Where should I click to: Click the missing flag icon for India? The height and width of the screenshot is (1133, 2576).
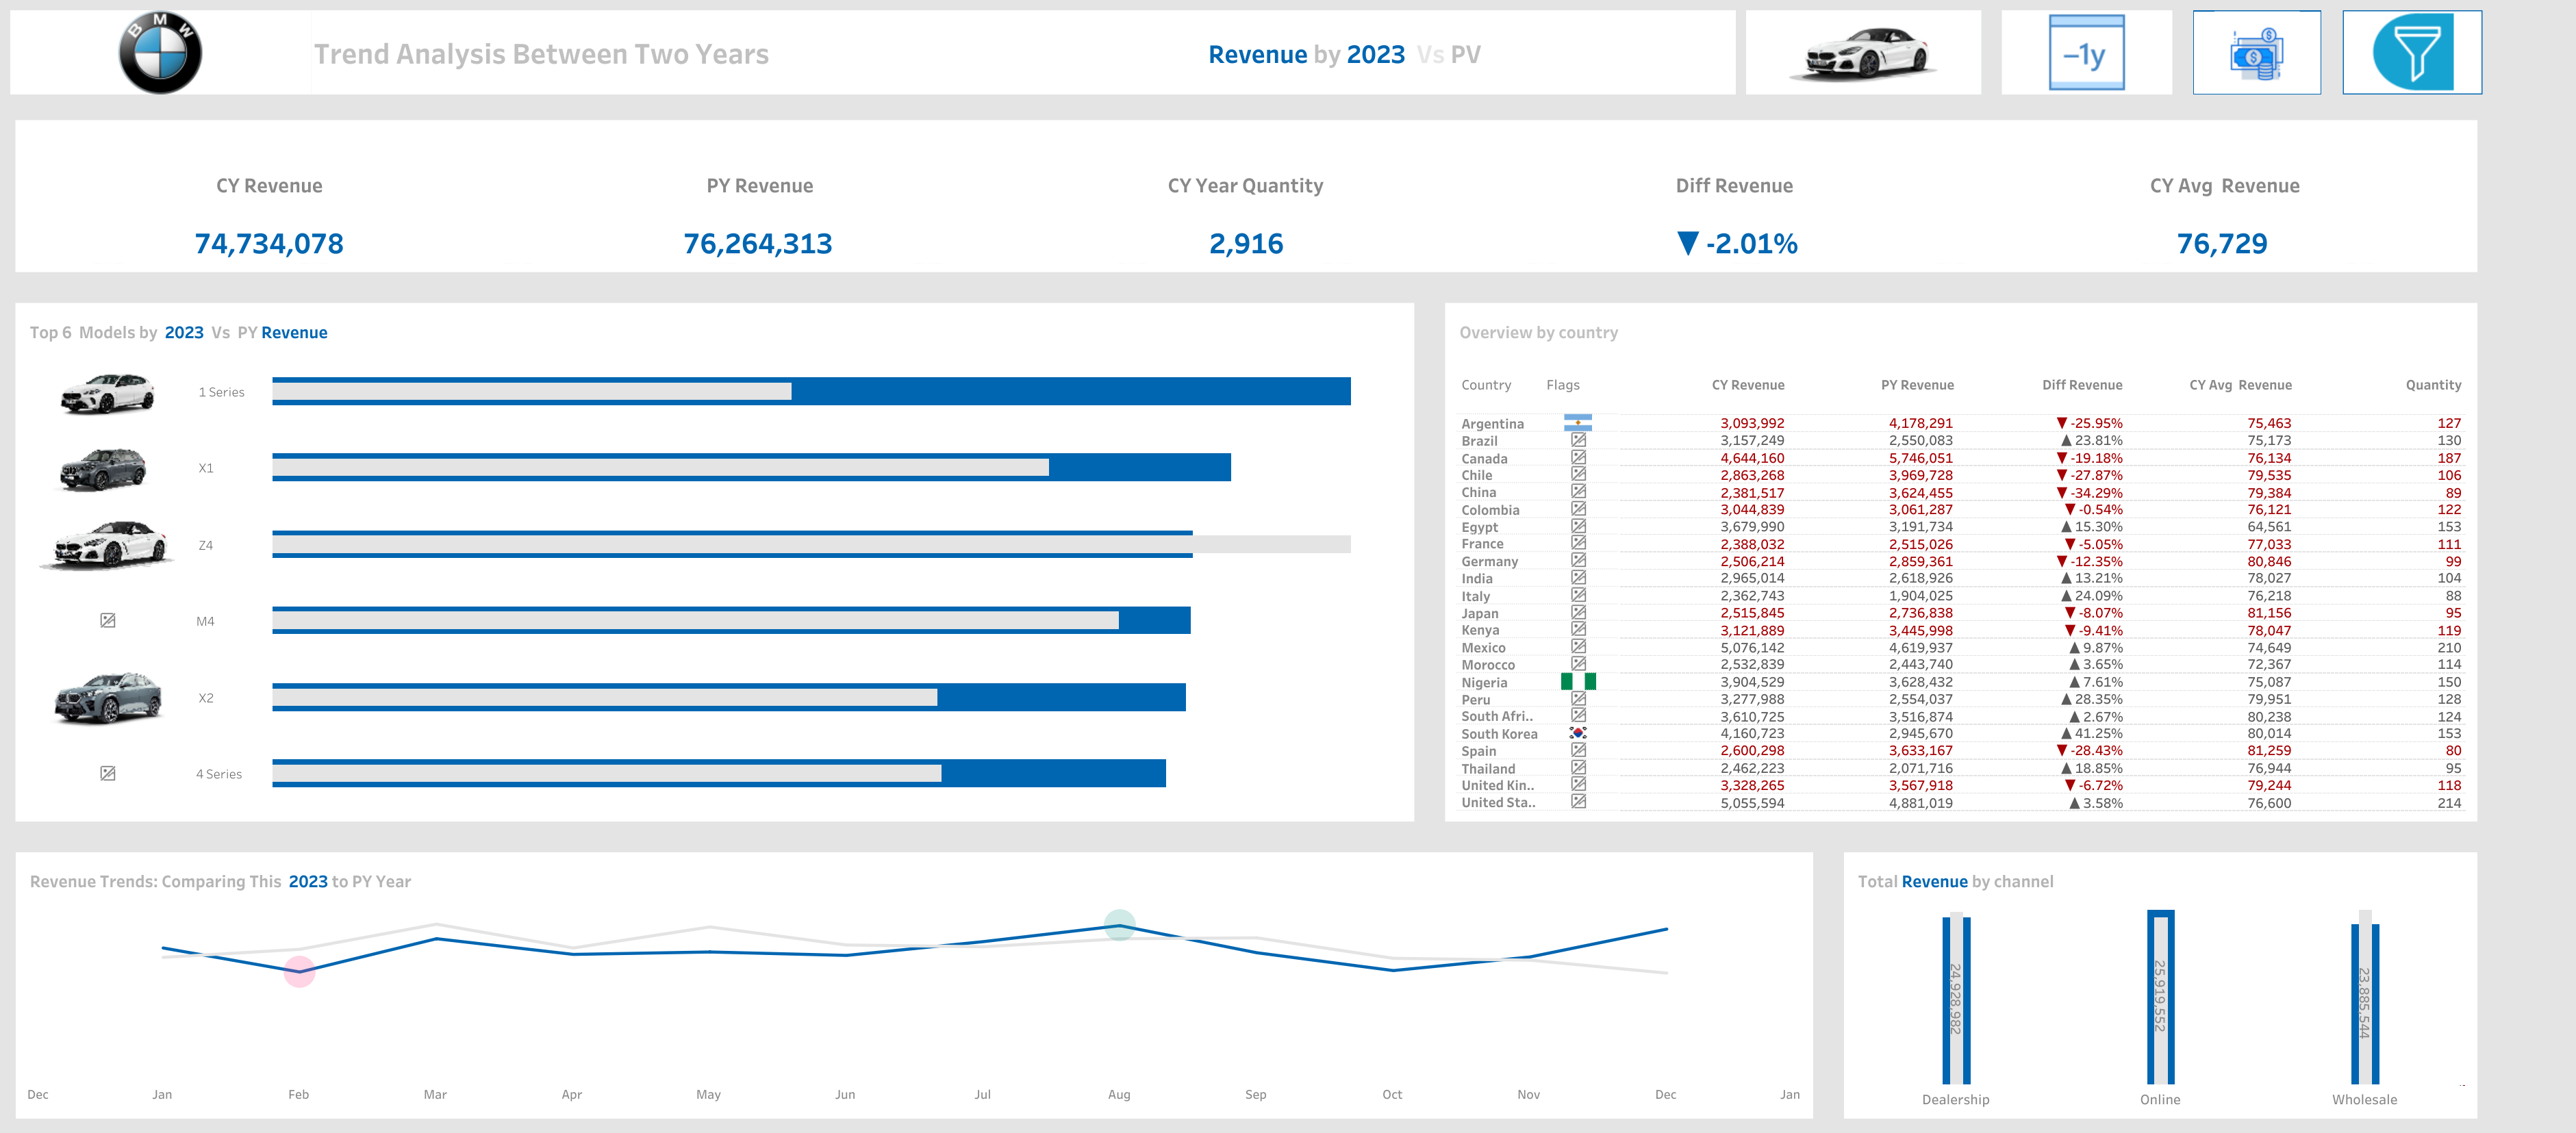pos(1578,578)
